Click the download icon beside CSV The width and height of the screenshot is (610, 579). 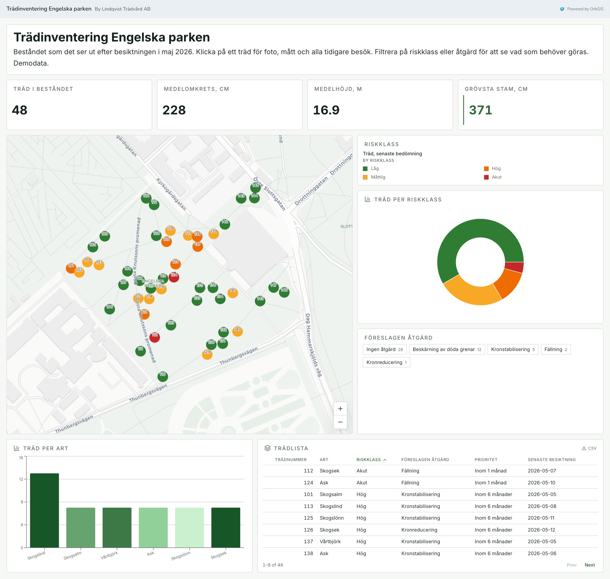(584, 448)
